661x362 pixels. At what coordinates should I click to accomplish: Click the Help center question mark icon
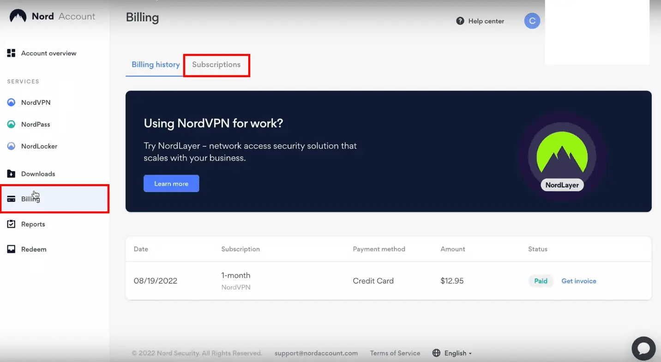click(x=460, y=21)
